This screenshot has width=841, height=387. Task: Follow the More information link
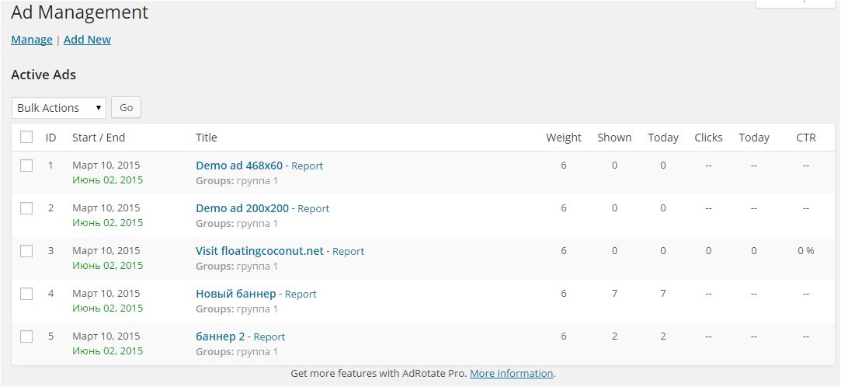click(x=511, y=374)
